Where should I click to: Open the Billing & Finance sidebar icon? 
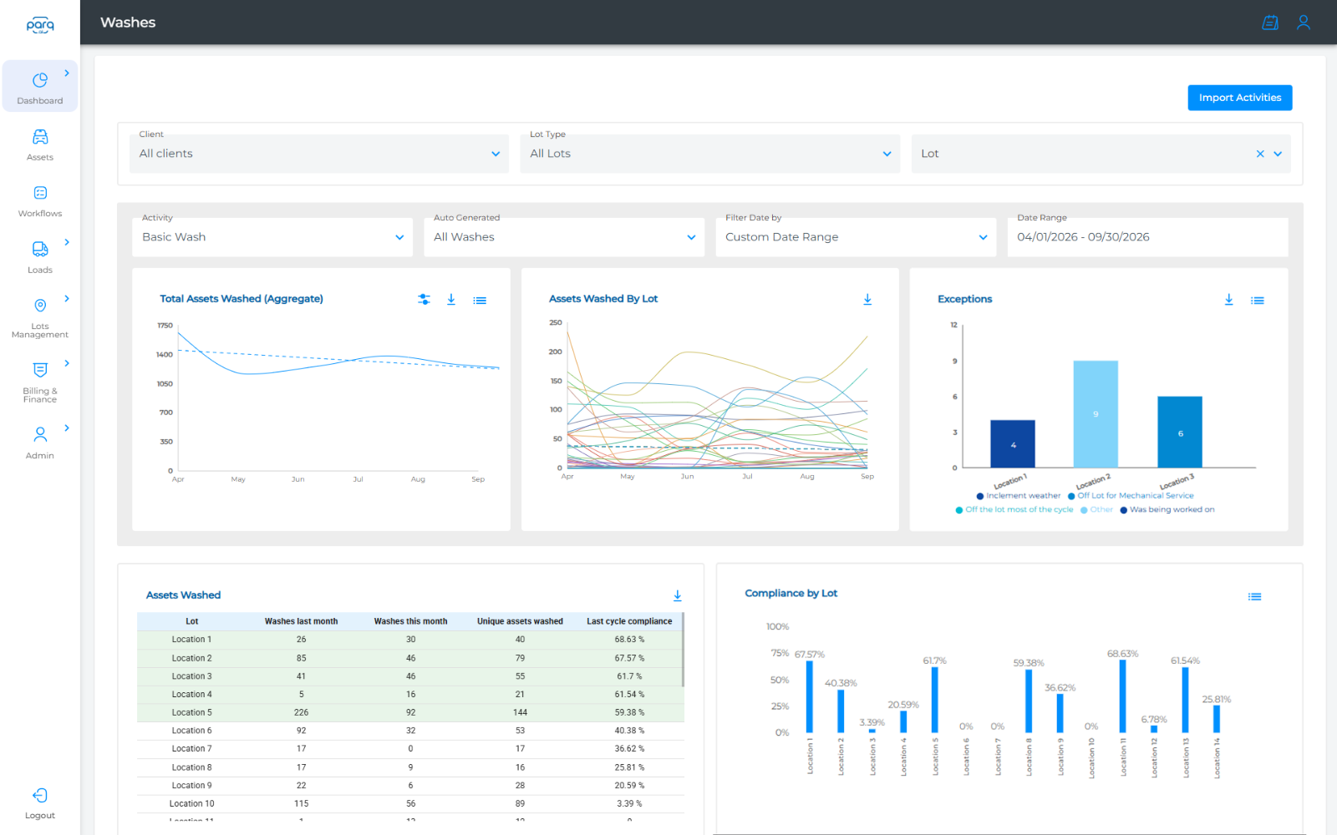click(x=40, y=370)
